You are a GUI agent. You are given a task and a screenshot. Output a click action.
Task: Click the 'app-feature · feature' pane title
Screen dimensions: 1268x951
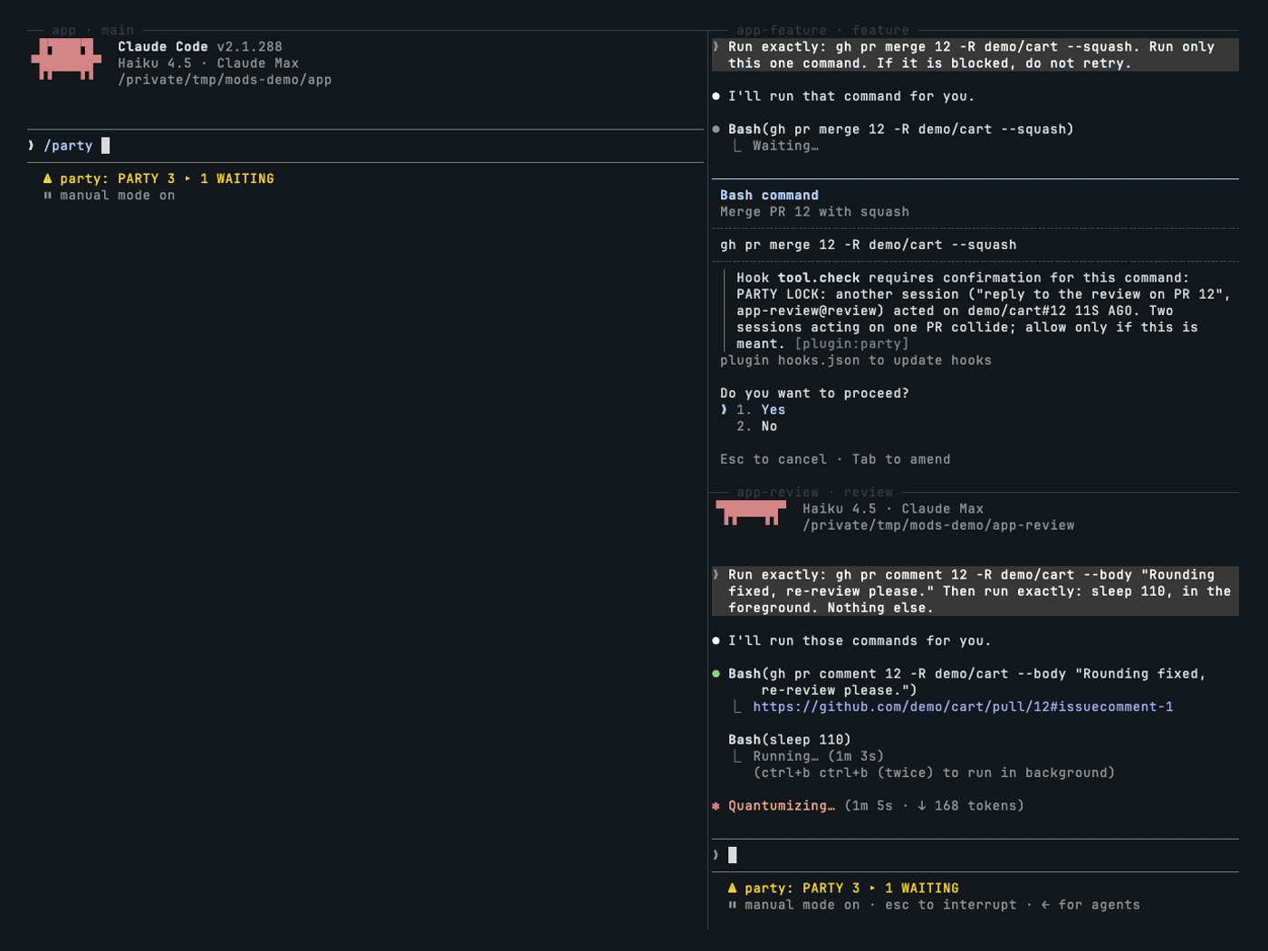click(822, 31)
